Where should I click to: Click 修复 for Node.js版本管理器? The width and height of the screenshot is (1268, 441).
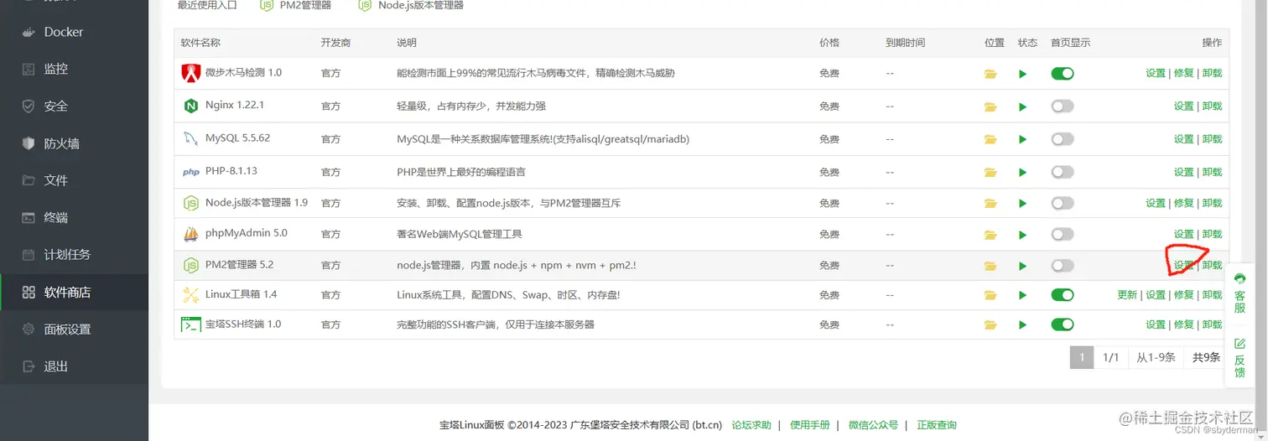1183,203
